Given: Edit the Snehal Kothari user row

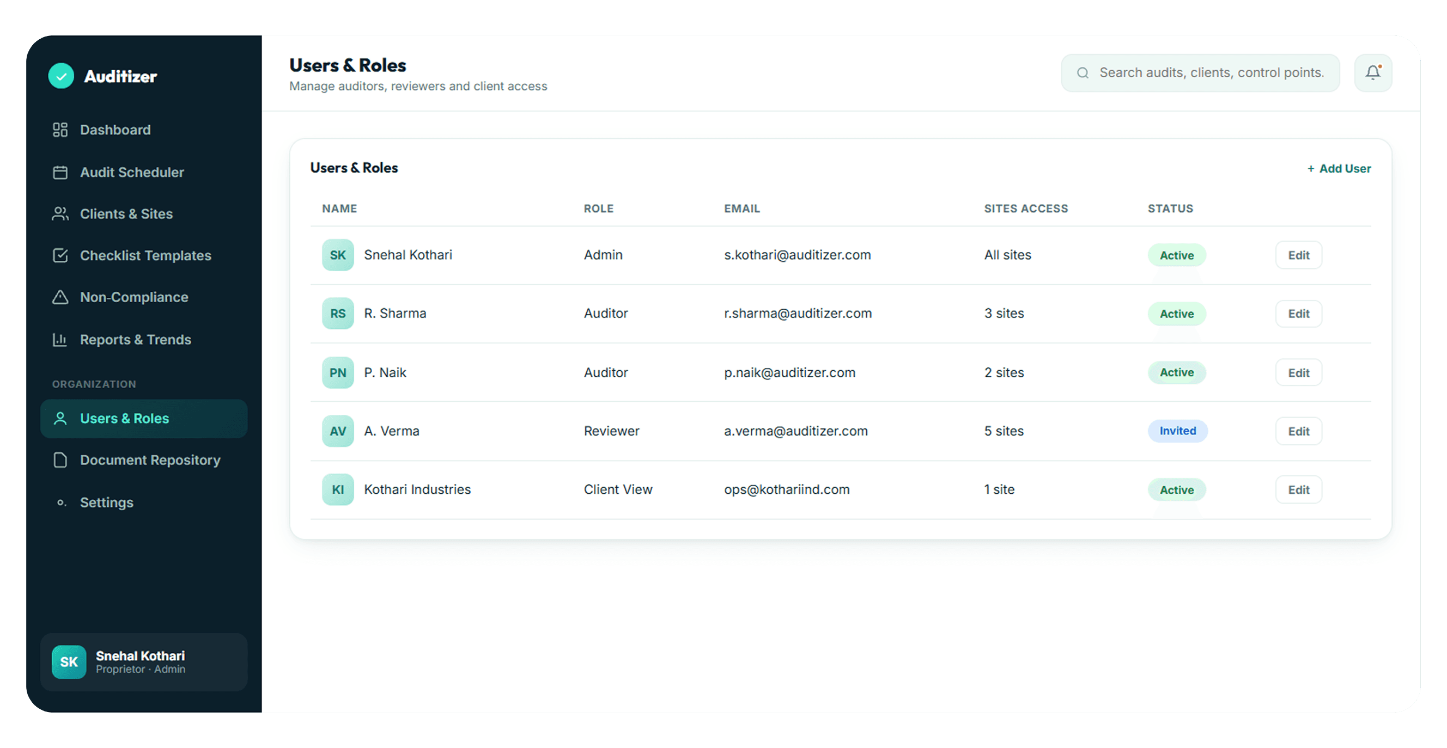Looking at the screenshot, I should pos(1298,255).
